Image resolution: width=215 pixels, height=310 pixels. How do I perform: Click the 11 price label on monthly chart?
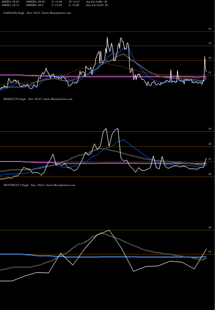210,252
